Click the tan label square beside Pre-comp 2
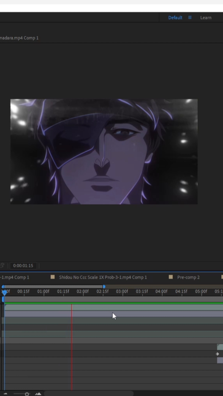 [x=171, y=277]
